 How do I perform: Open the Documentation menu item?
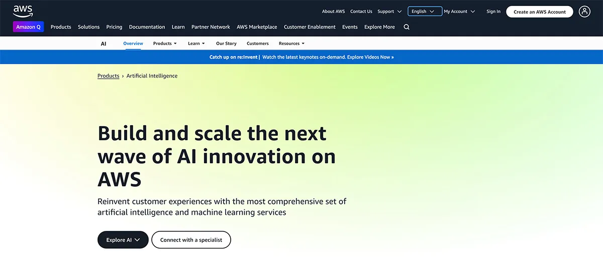(147, 27)
